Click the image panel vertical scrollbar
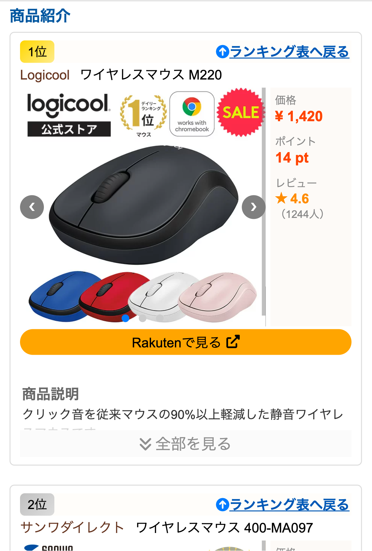The height and width of the screenshot is (551, 372). click(x=264, y=202)
